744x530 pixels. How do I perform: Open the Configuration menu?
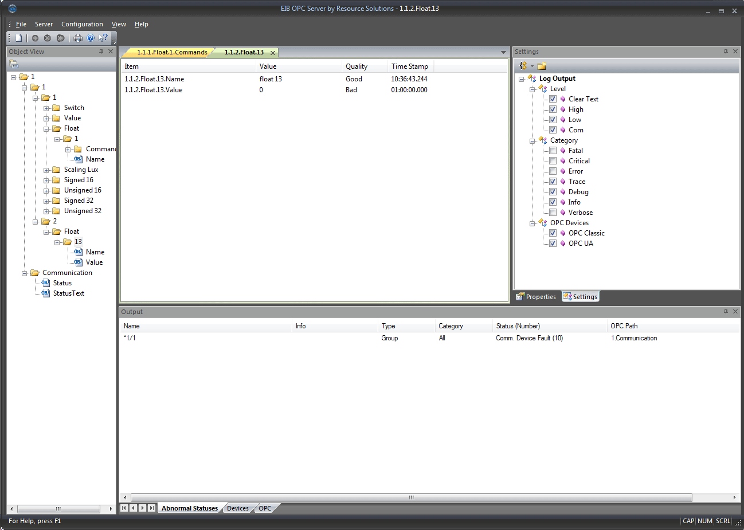82,24
